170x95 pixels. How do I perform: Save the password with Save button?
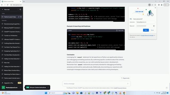pos(146,30)
